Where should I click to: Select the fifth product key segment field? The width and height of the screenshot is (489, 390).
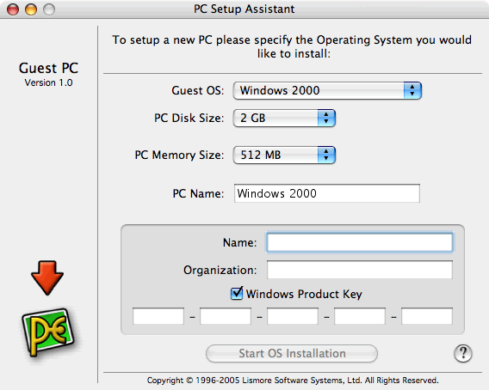[x=427, y=316]
